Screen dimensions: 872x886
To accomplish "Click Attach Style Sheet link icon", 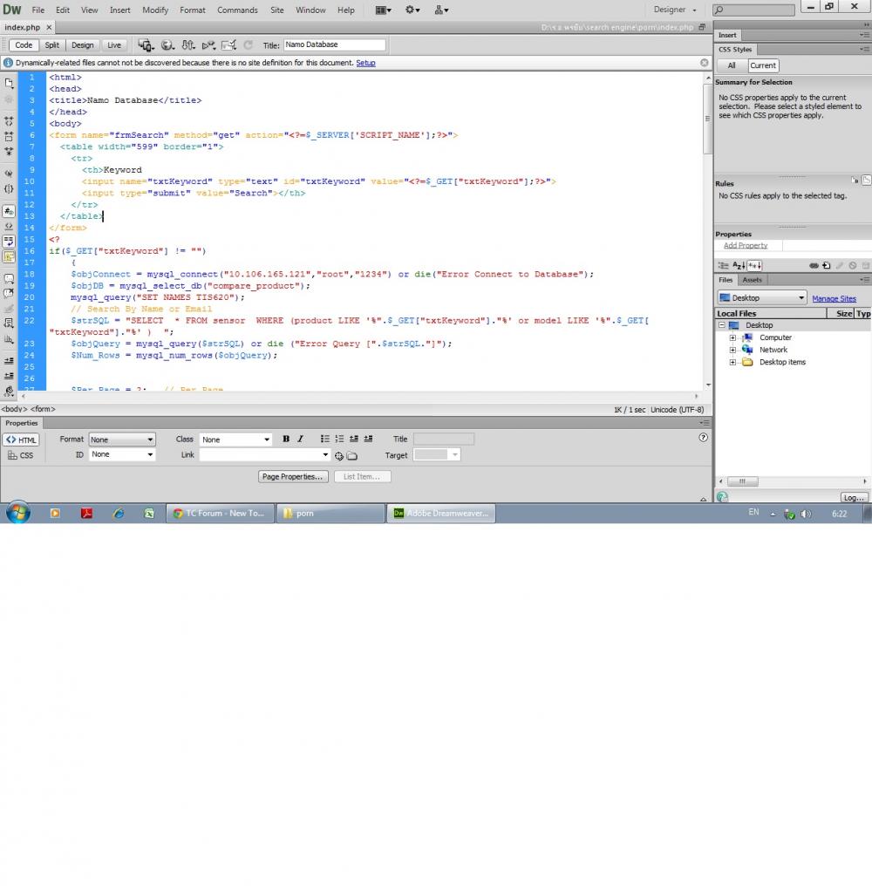I will [814, 265].
